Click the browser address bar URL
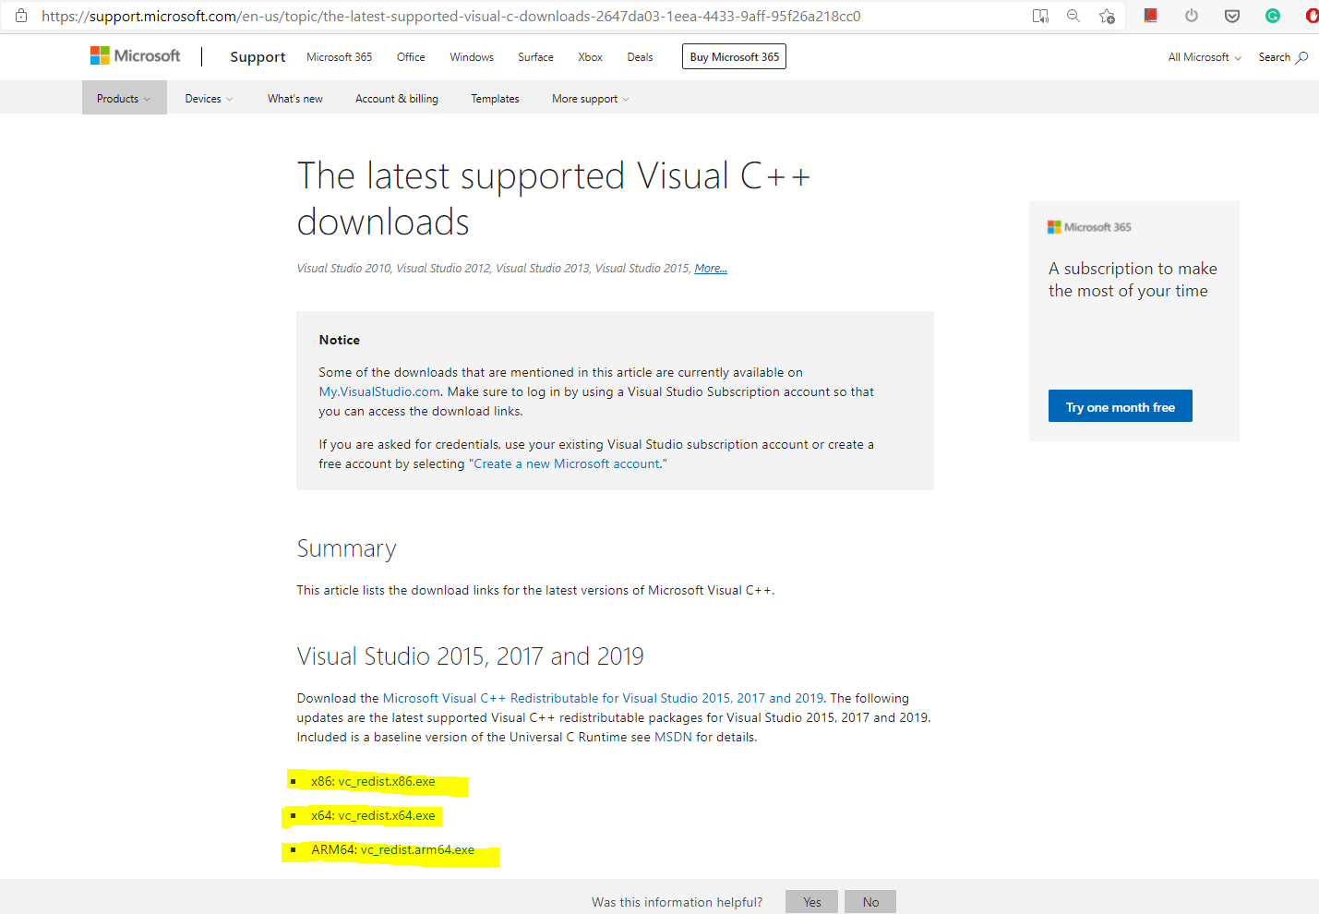 [450, 16]
